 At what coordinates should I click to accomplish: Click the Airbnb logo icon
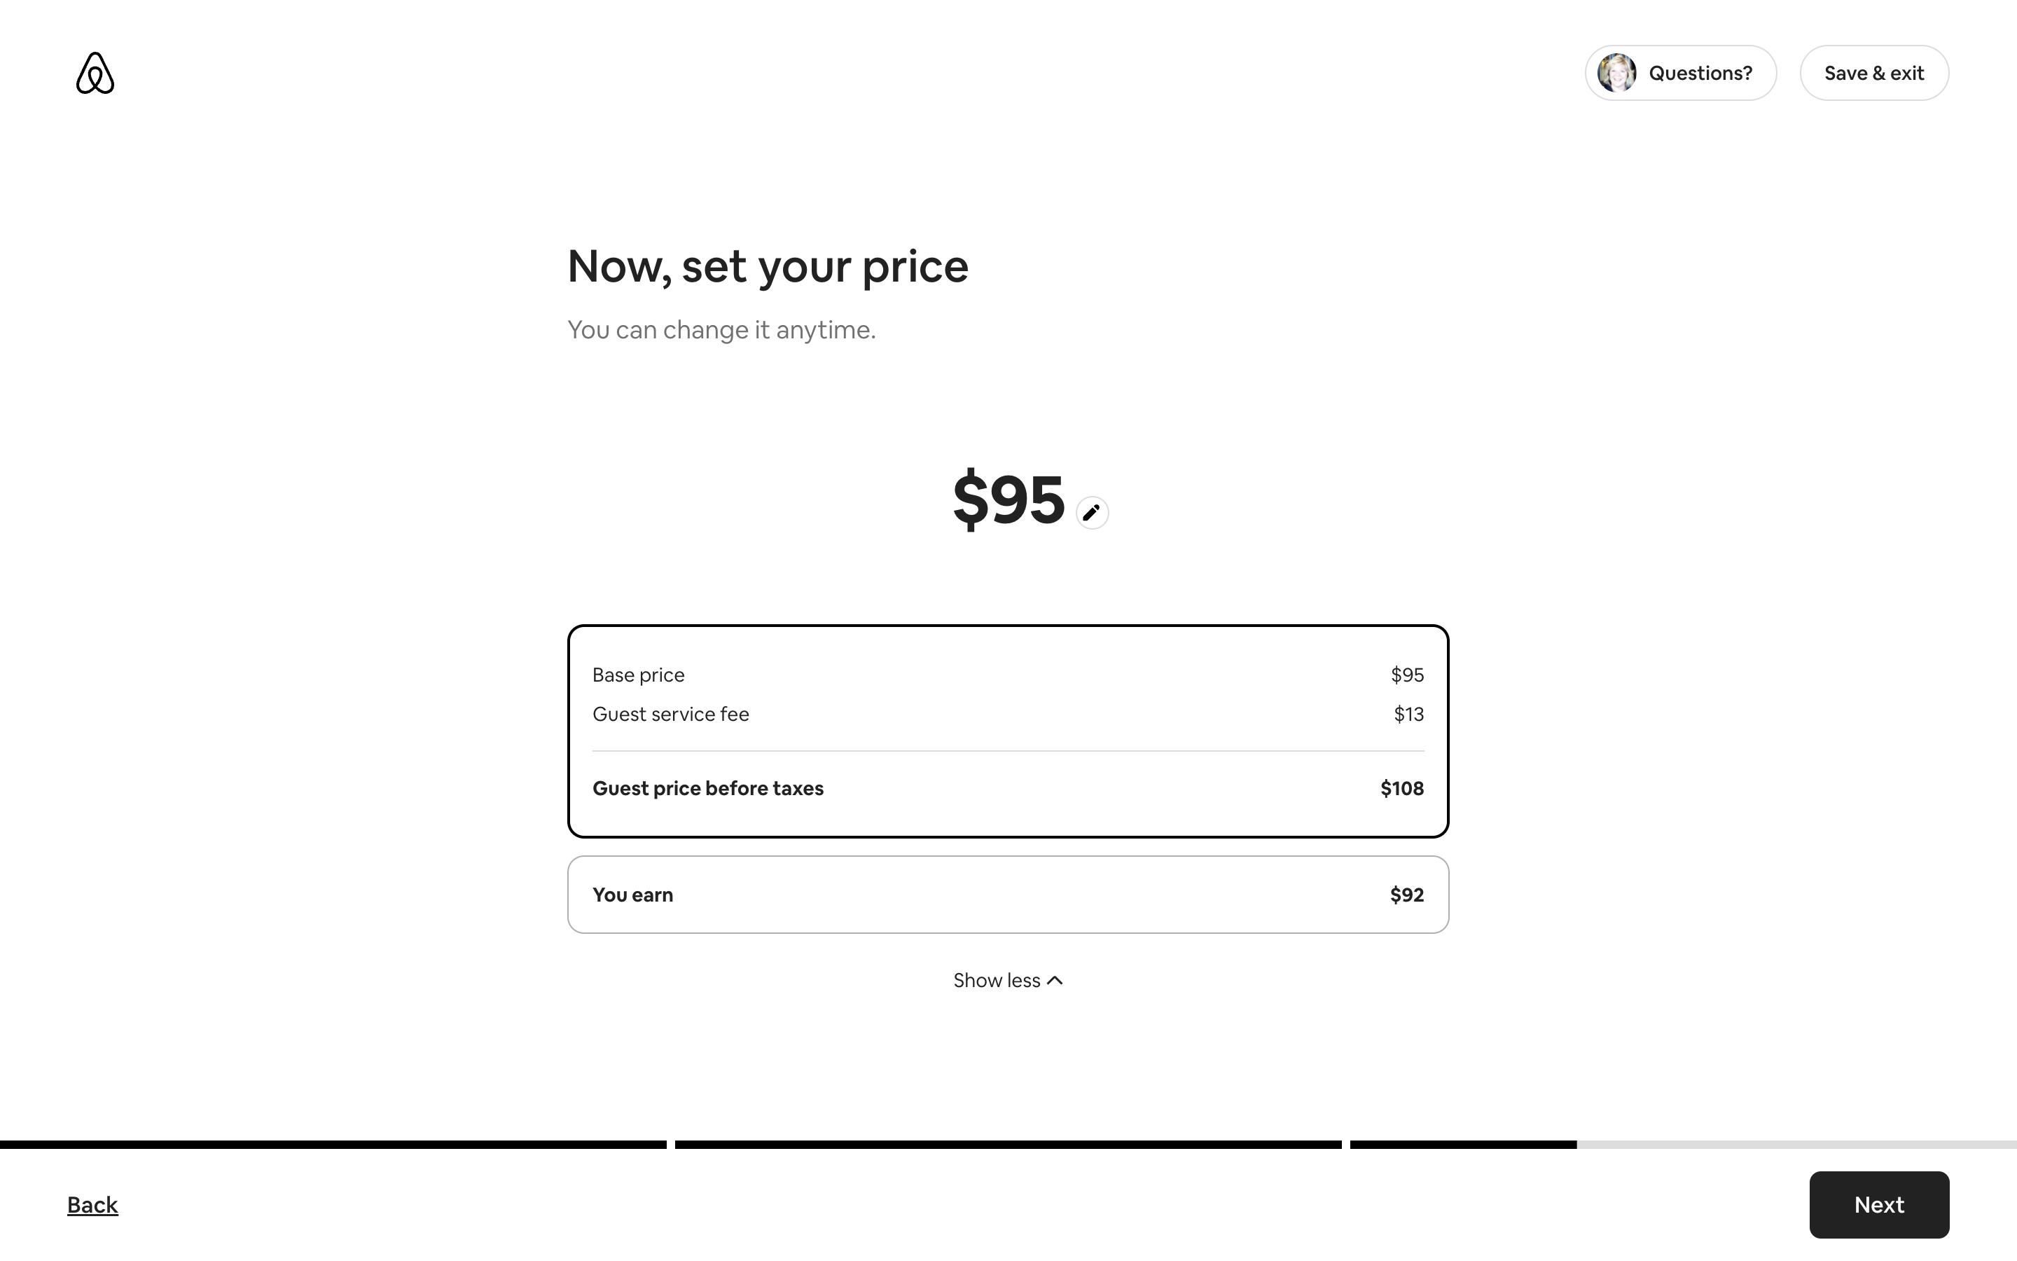[x=95, y=74]
